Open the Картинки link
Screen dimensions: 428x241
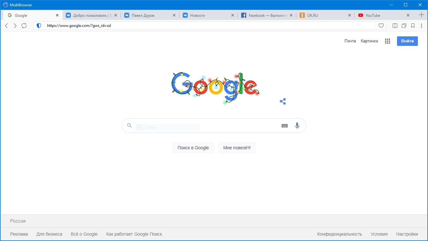(370, 41)
